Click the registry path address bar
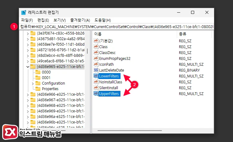 pos(116,27)
